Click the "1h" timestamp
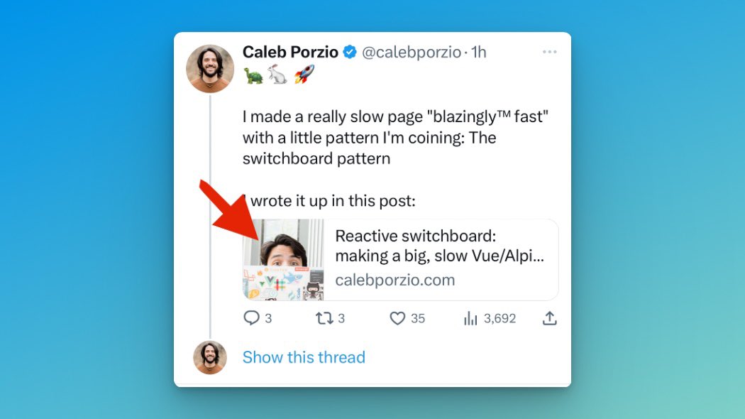 479,52
